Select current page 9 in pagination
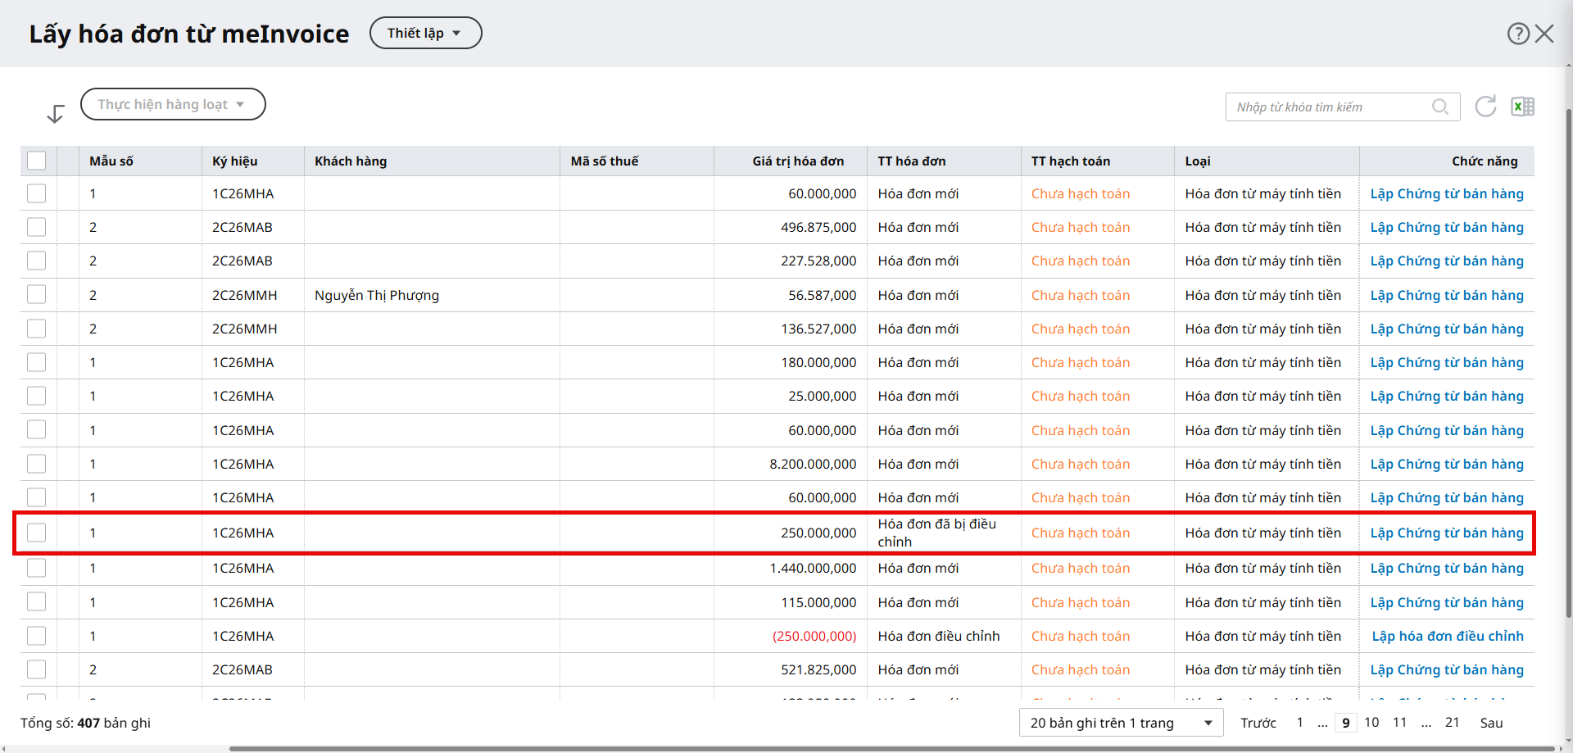1573x753 pixels. click(x=1345, y=723)
